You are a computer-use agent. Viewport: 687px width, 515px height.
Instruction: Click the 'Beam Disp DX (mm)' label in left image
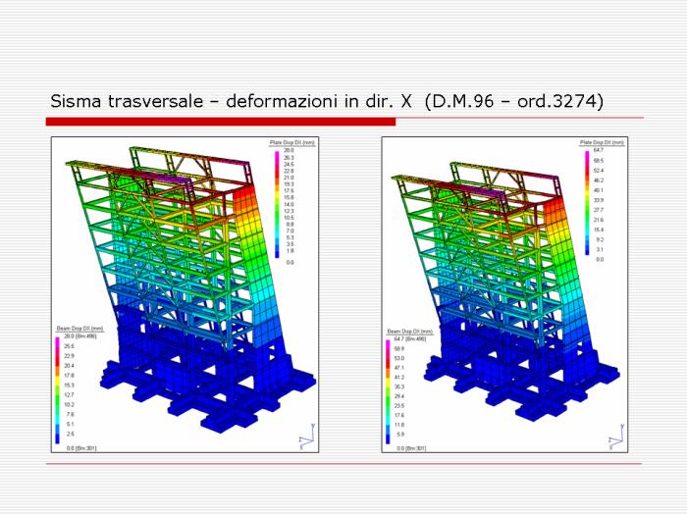75,329
